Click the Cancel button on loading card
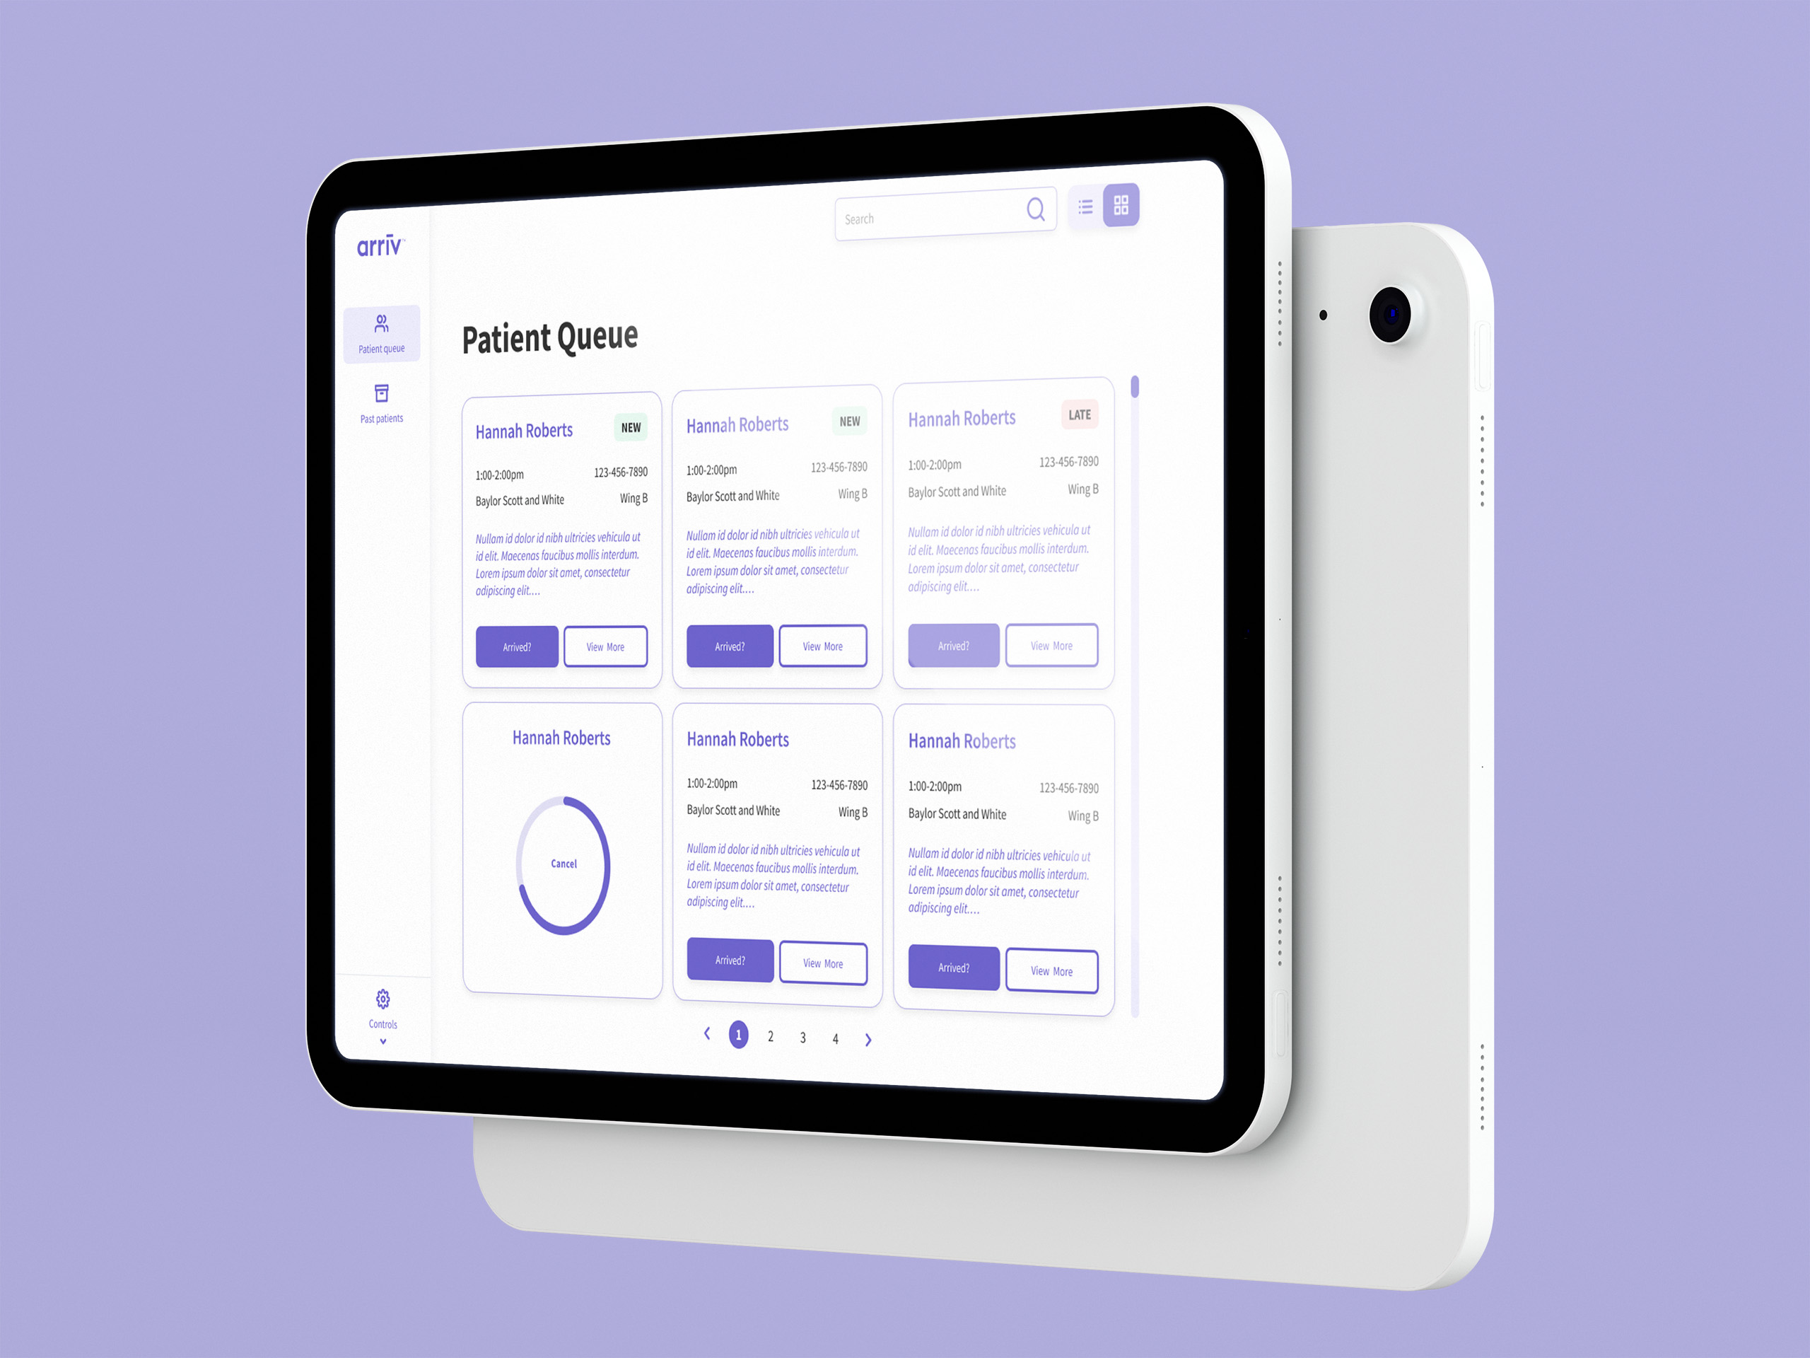 point(561,861)
